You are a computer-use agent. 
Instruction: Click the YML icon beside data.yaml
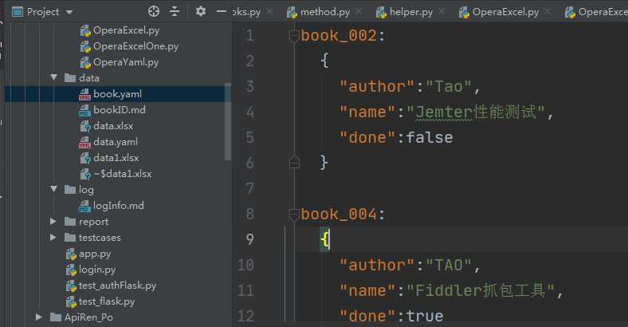click(x=85, y=142)
